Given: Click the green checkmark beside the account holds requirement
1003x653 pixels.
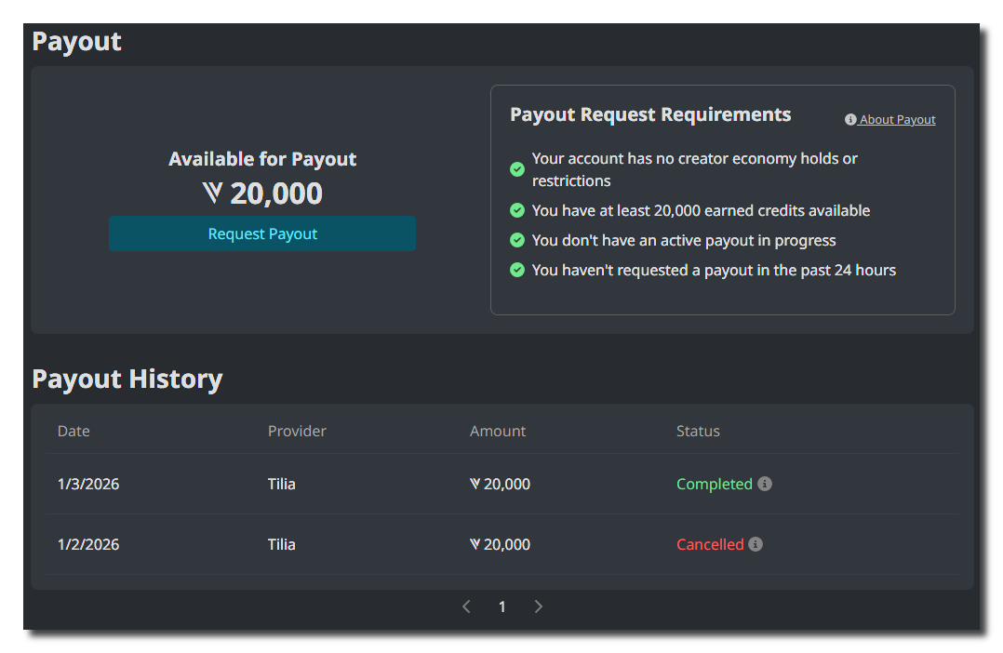Looking at the screenshot, I should coord(517,169).
